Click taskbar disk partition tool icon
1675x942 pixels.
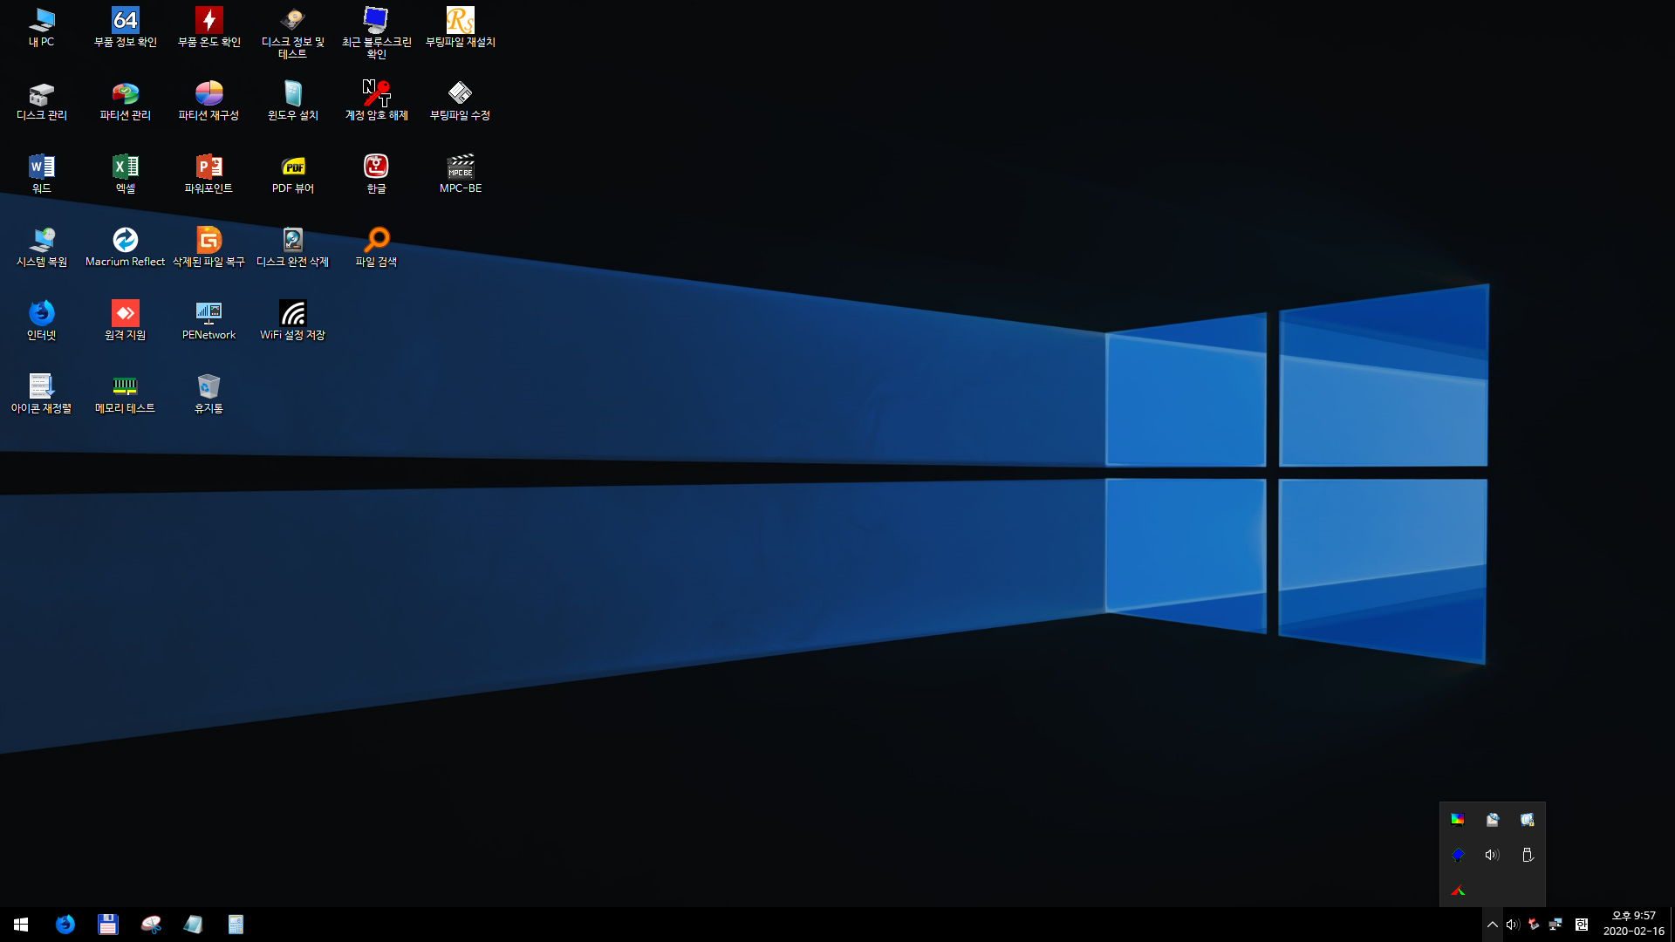point(151,925)
